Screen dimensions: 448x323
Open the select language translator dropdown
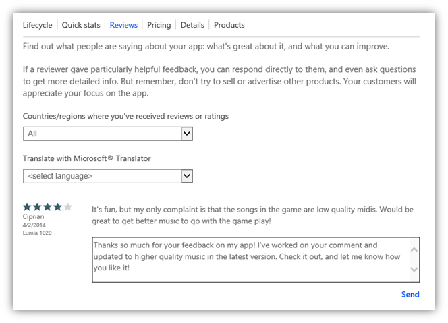coord(108,176)
